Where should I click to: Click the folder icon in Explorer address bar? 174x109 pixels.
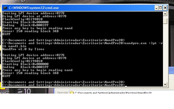click(72, 93)
